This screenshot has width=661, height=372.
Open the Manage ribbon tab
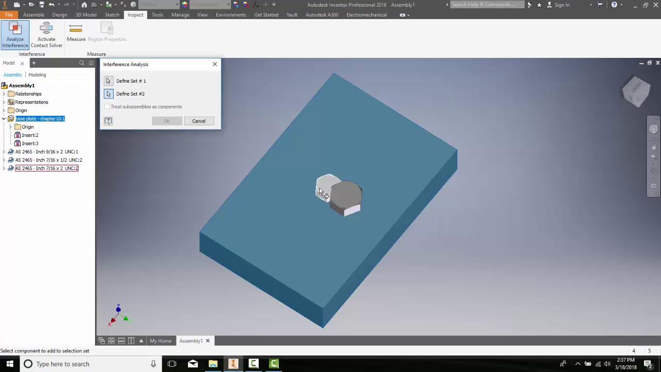(180, 15)
